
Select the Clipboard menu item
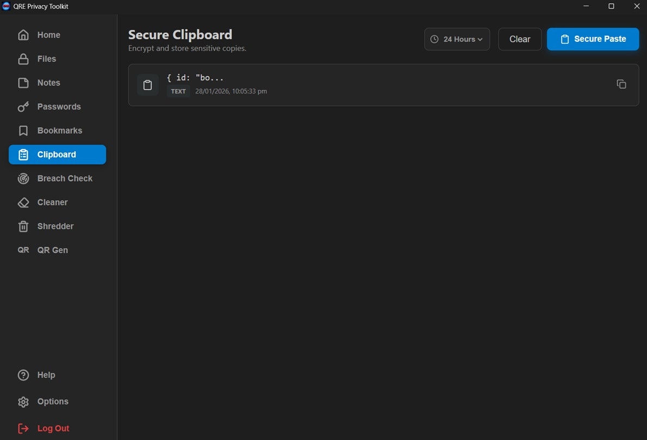(57, 155)
